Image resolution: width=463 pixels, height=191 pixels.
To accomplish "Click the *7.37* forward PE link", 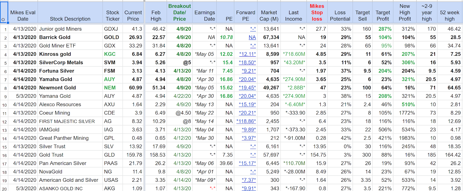I will point(249,180).
